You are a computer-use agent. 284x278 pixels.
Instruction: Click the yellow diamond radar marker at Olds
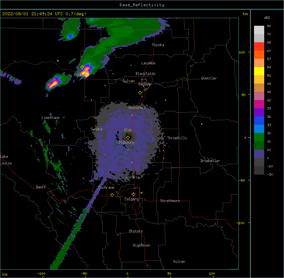coord(128,138)
